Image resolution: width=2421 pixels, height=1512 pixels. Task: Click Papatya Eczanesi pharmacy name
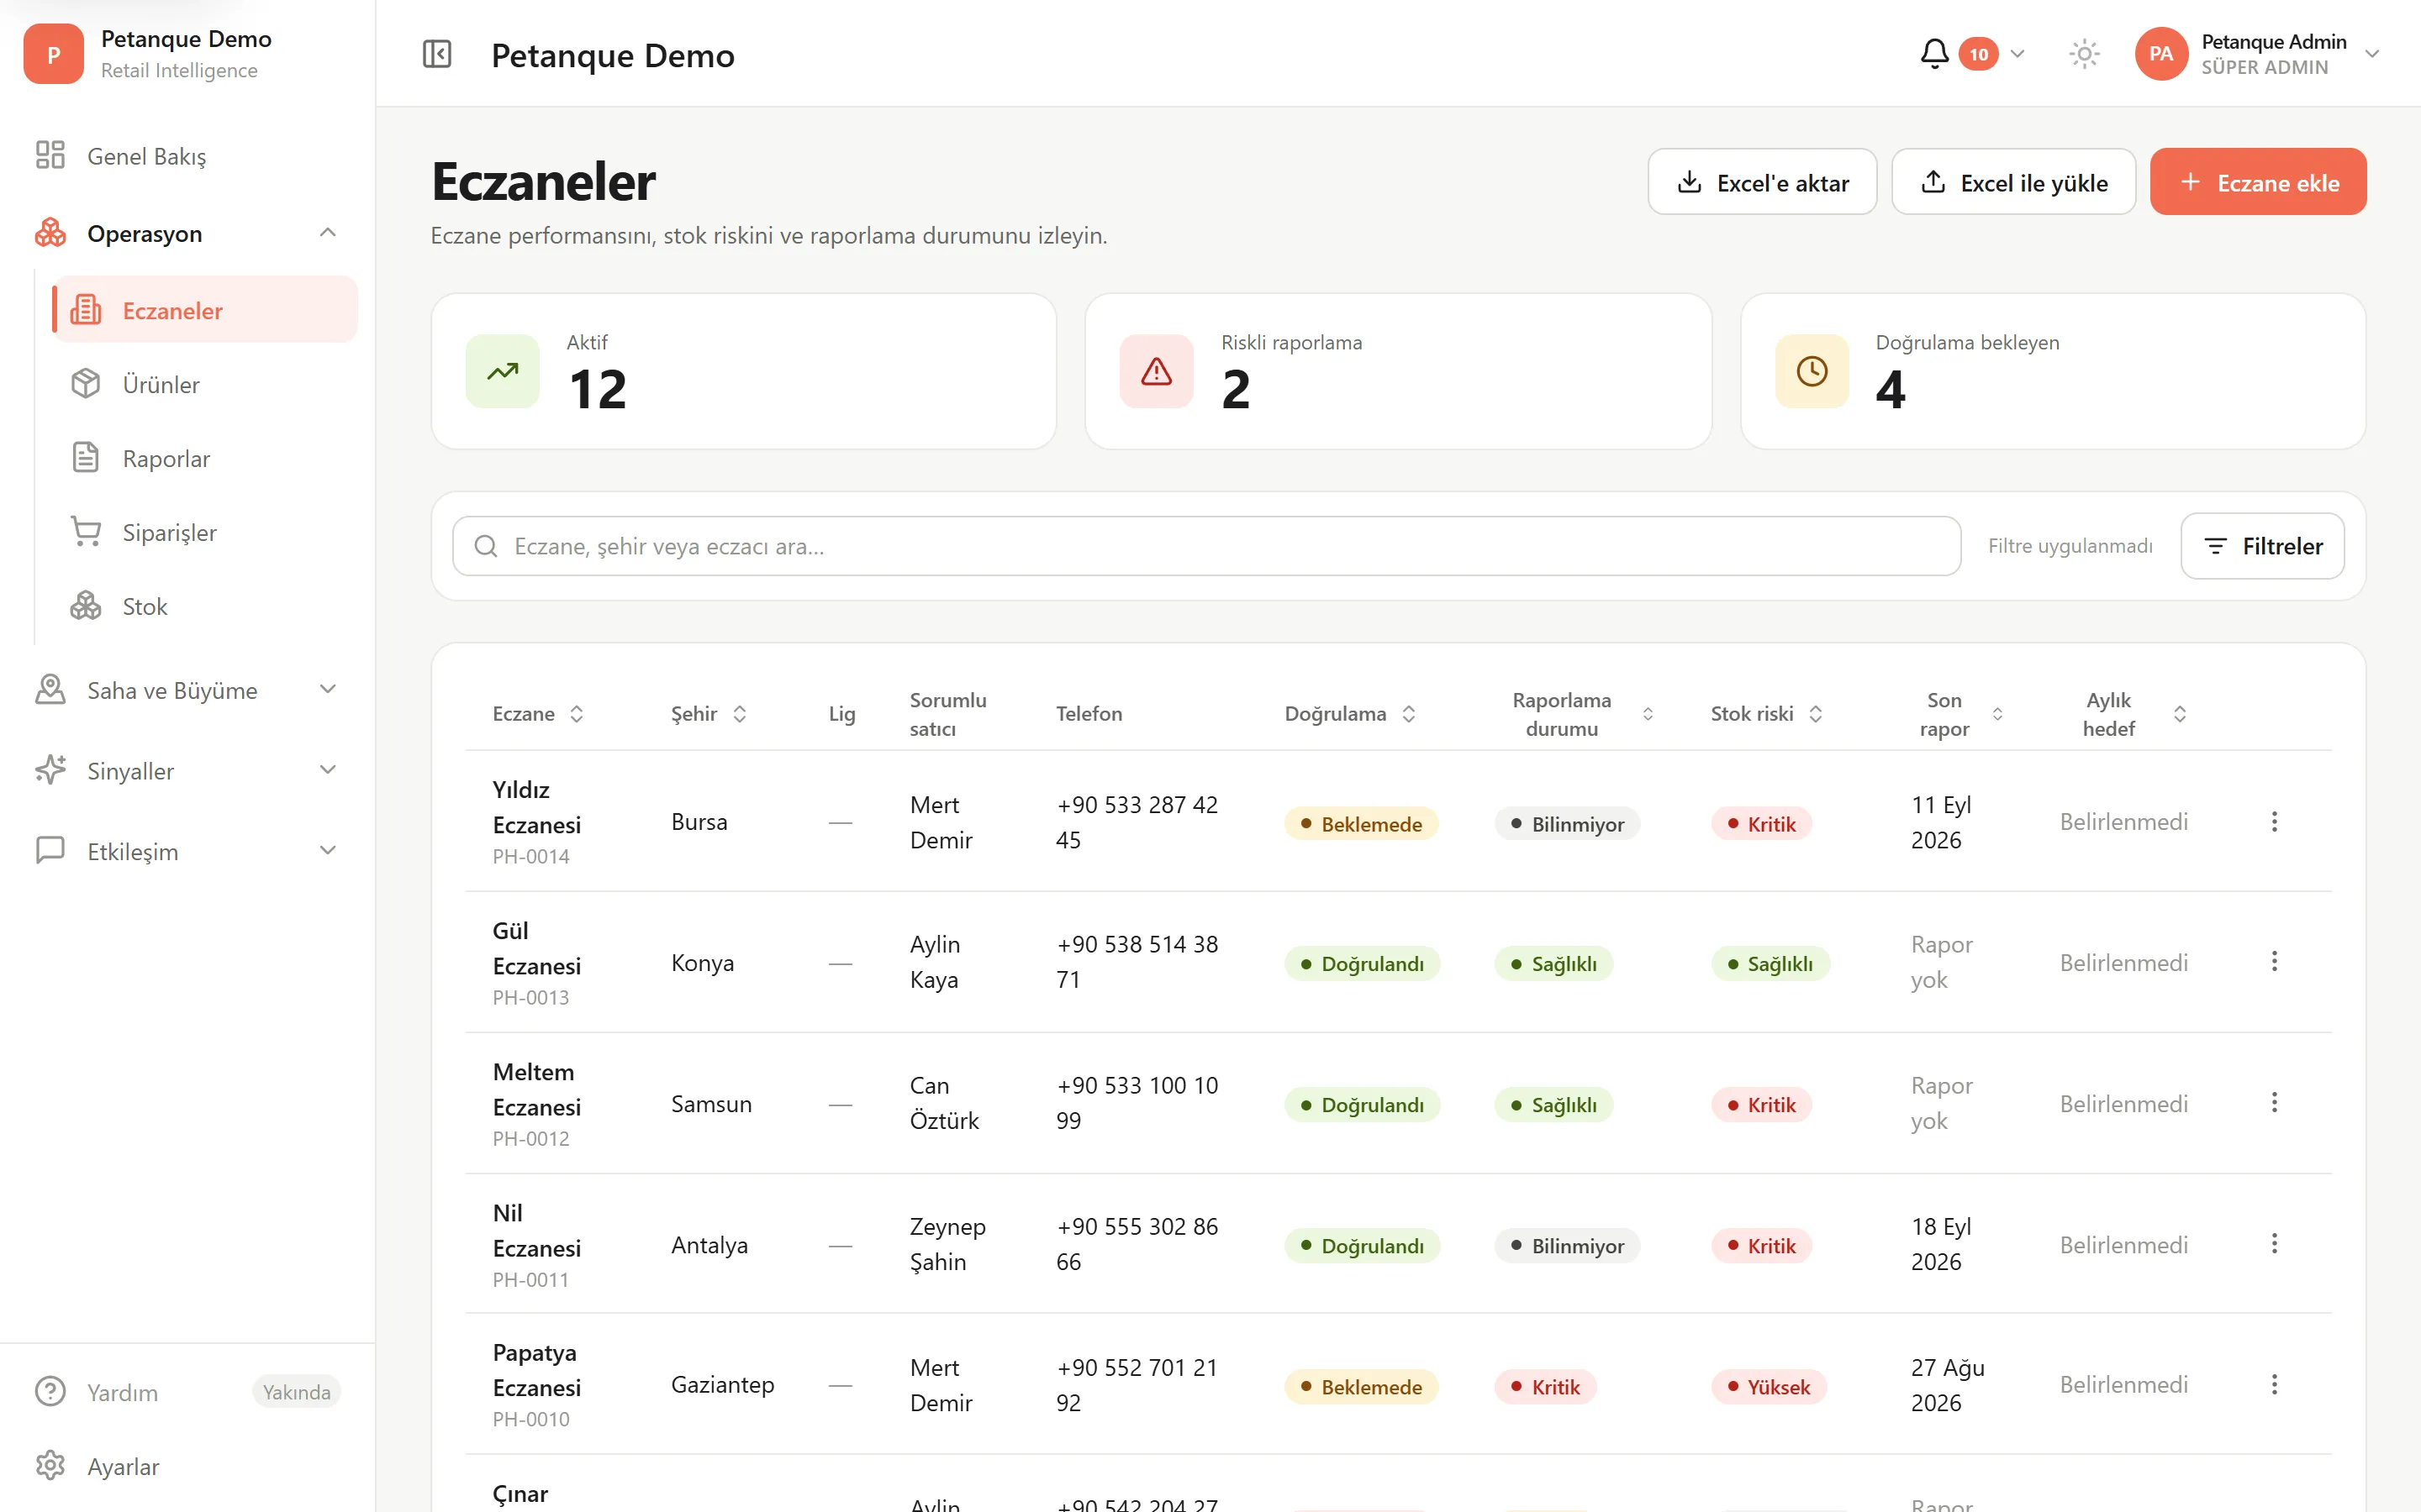tap(536, 1370)
